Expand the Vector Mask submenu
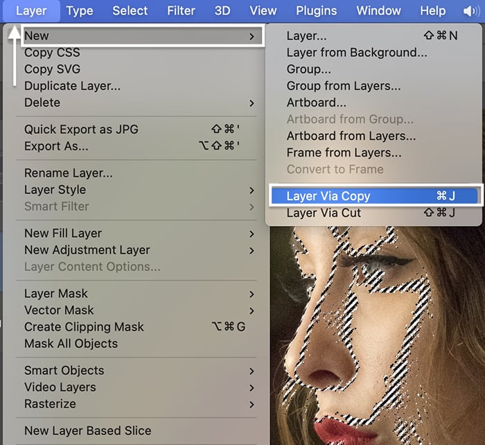485x445 pixels. pos(136,311)
